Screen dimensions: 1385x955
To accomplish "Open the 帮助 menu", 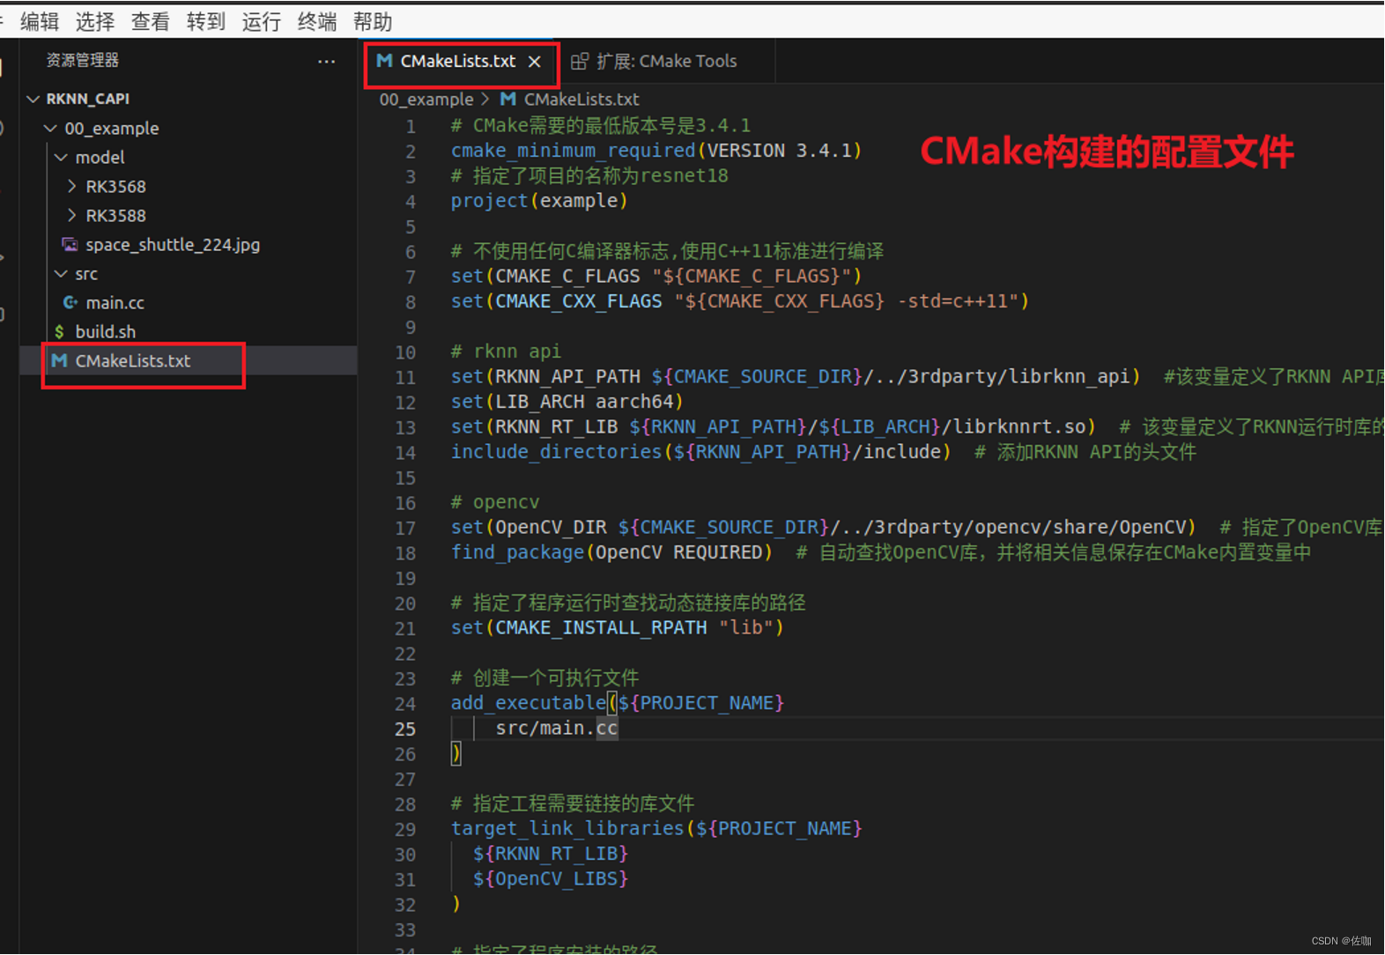I will [x=373, y=21].
